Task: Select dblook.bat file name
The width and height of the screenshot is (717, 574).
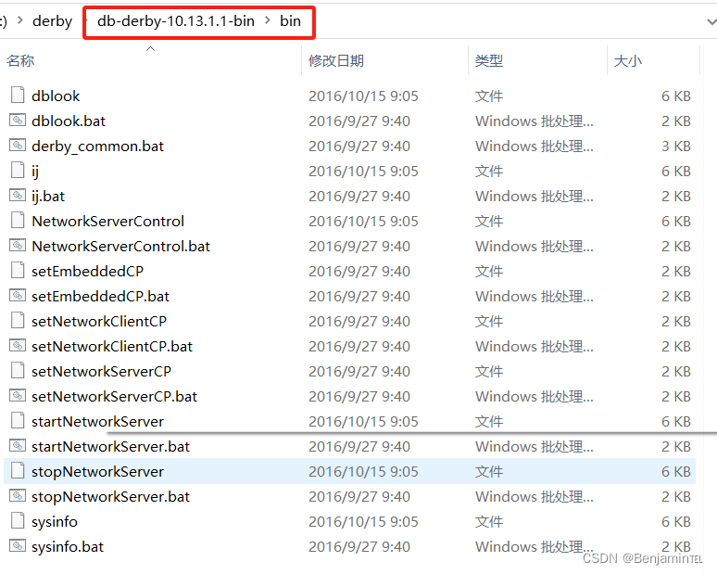Action: point(69,121)
